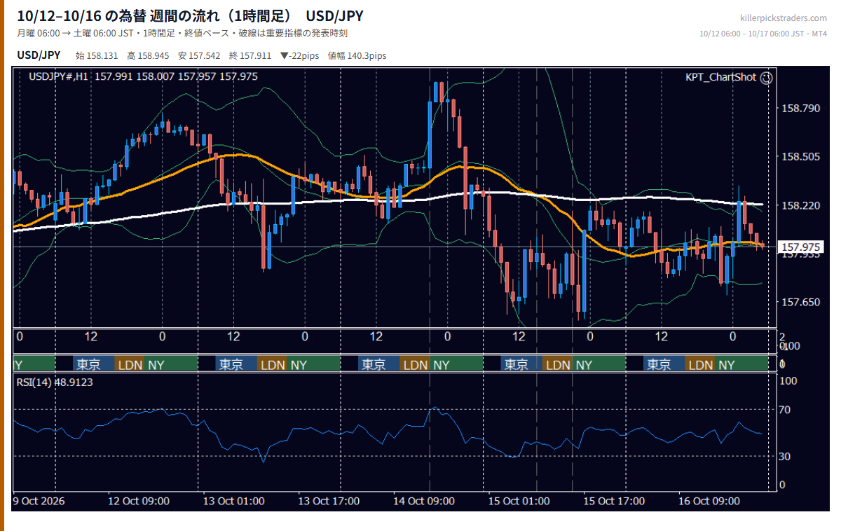The image size is (841, 531).
Task: Click the USDJPY#,H1 symbol header in chart
Action: click(x=59, y=76)
